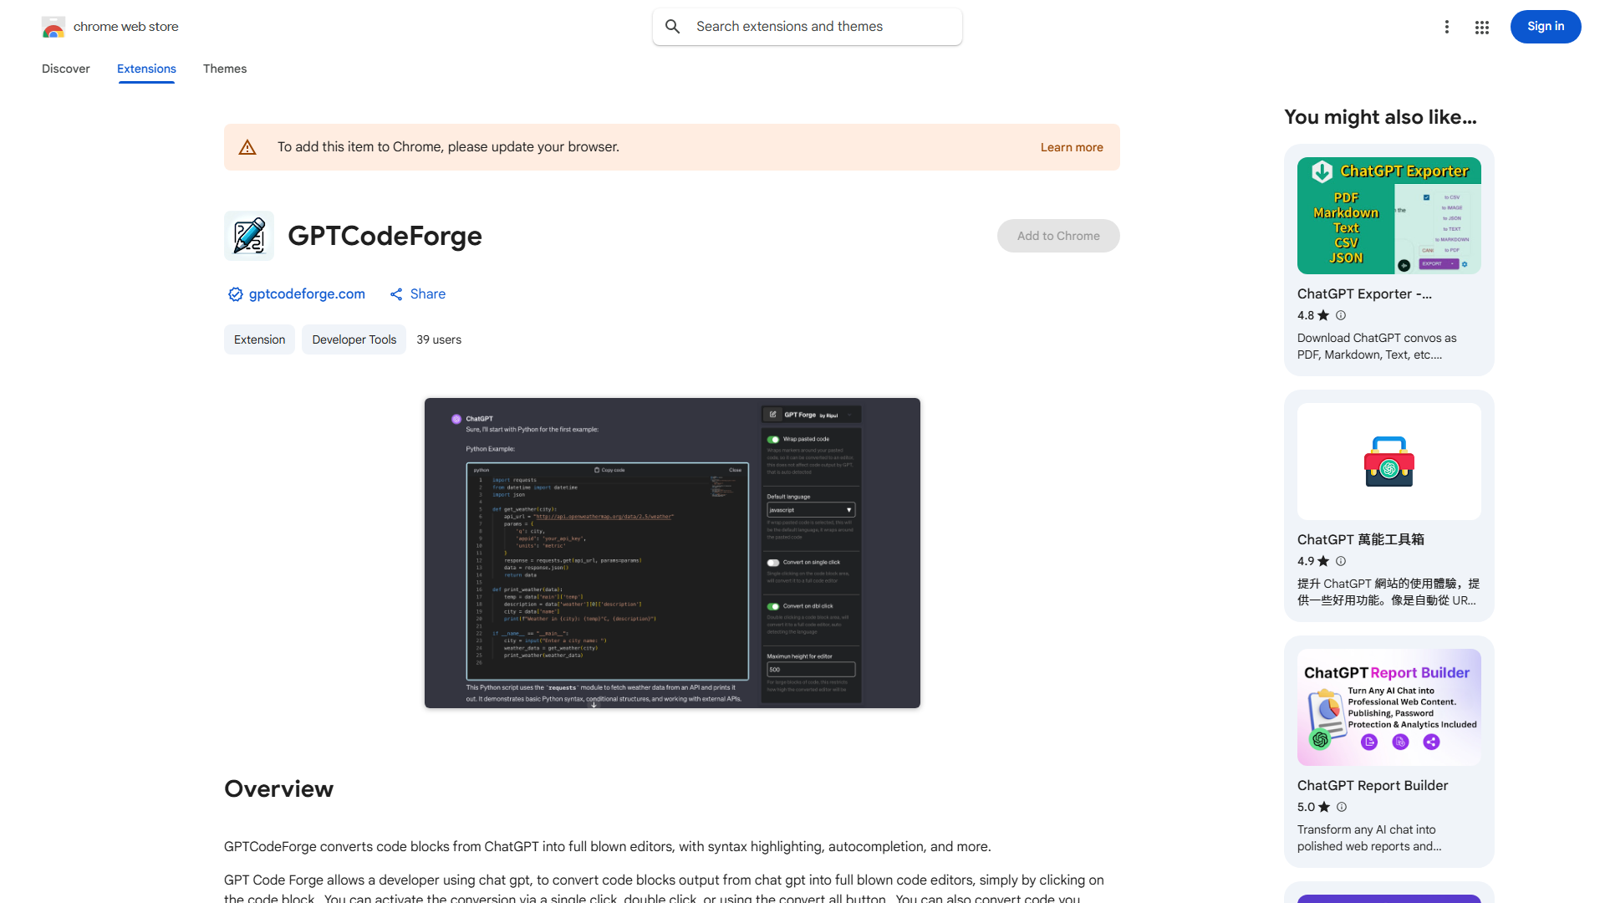Open the Discover tab
The width and height of the screenshot is (1605, 903).
pyautogui.click(x=65, y=69)
